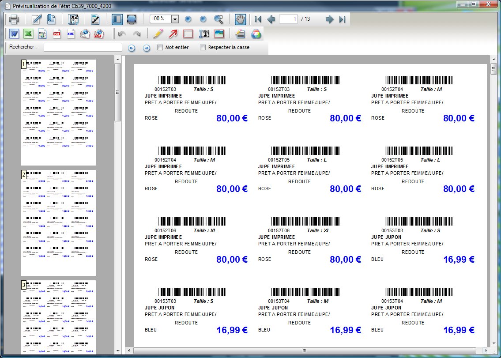Select page 3 thumbnail
The height and width of the screenshot is (358, 501).
pyautogui.click(x=58, y=317)
